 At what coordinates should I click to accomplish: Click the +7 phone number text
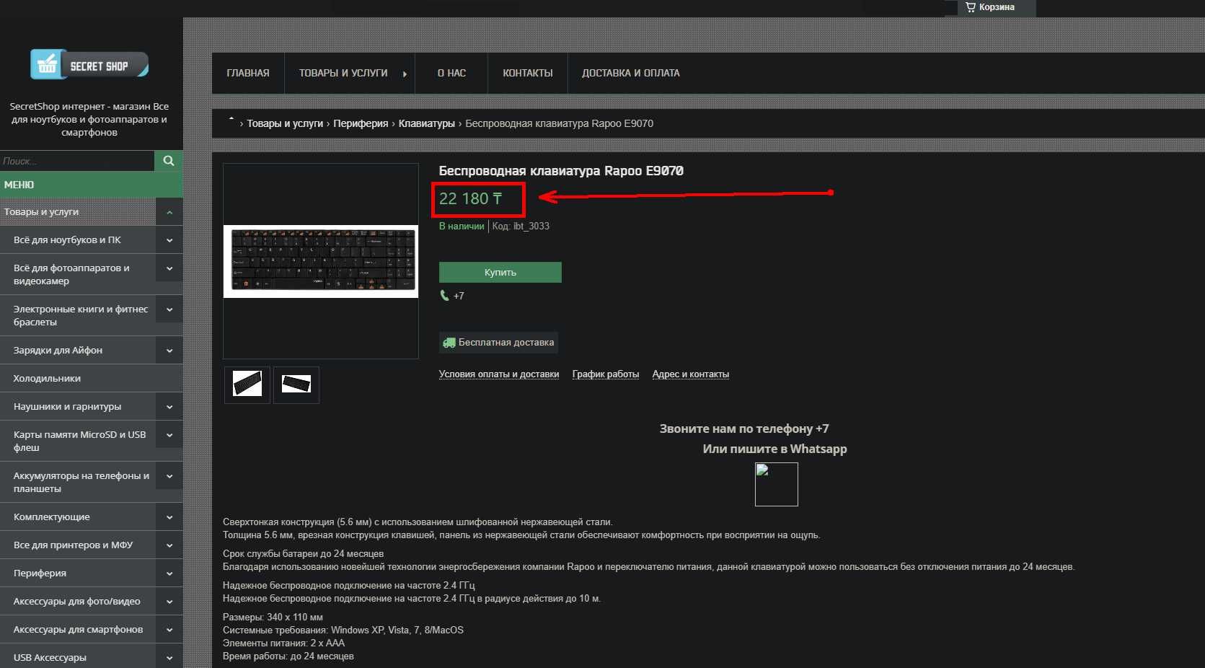pos(459,296)
